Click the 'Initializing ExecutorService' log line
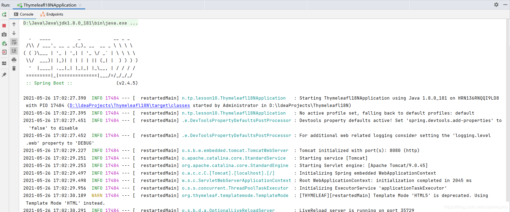Image resolution: width=510 pixels, height=212 pixels. [235, 188]
